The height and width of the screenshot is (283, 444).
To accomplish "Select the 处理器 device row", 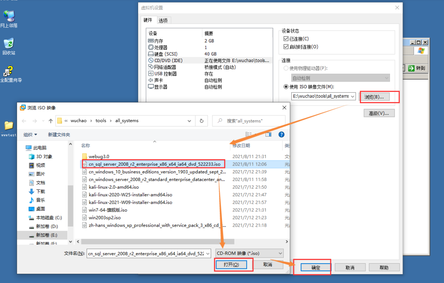I will click(209, 47).
